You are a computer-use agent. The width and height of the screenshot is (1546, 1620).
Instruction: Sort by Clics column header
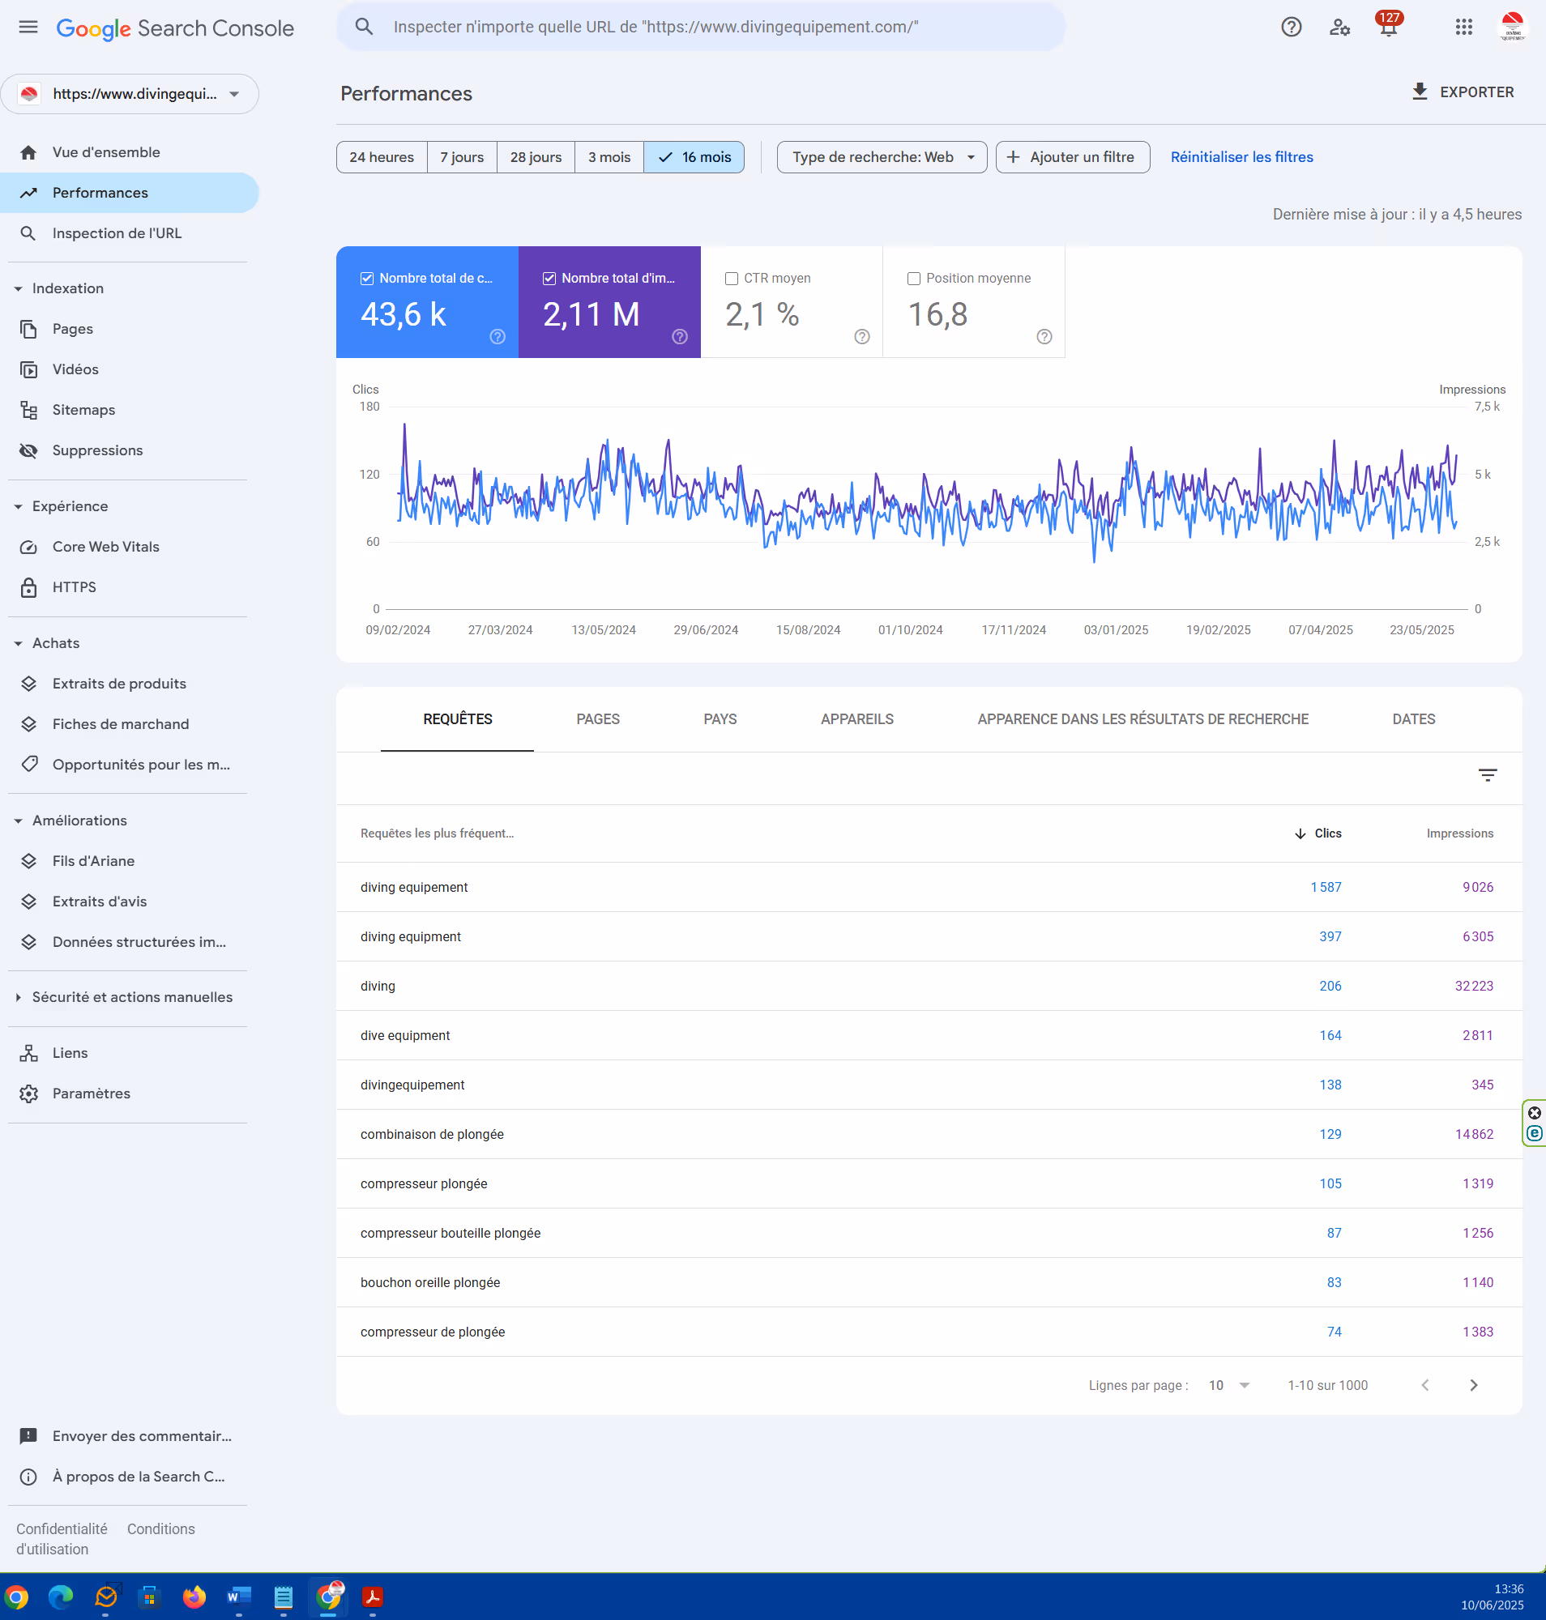(x=1318, y=833)
